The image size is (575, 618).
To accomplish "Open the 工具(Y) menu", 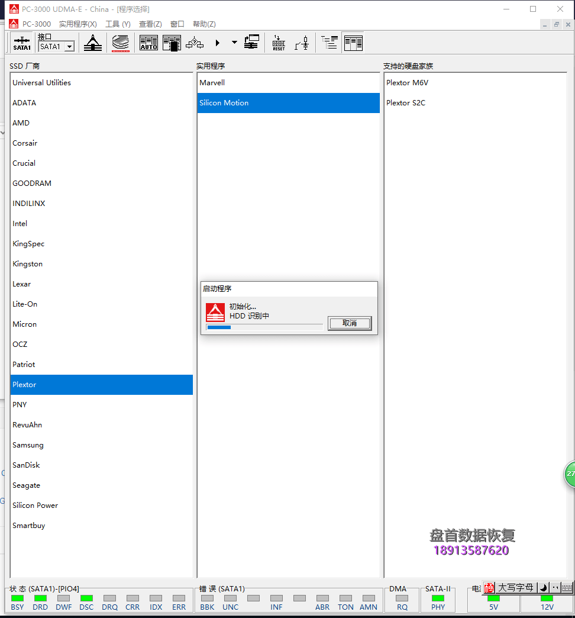I will click(118, 24).
